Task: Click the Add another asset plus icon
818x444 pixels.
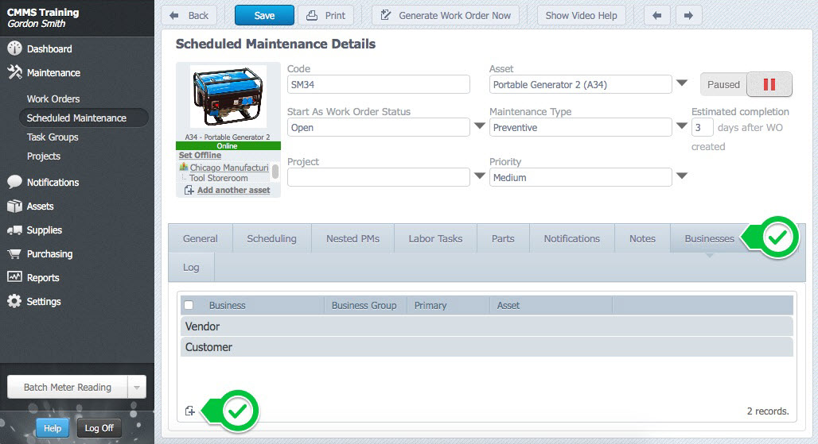Action: coord(189,191)
